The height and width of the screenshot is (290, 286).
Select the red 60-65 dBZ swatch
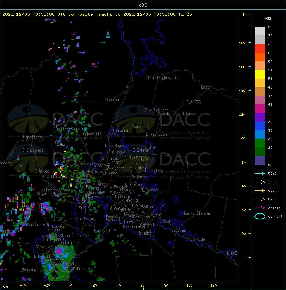click(260, 49)
